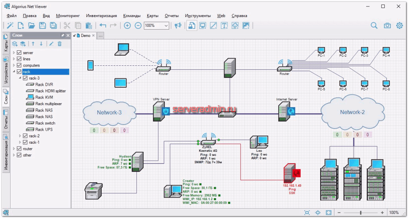The height and width of the screenshot is (218, 408).
Task: Toggle the map lock icon
Action: point(192,26)
